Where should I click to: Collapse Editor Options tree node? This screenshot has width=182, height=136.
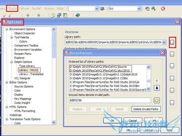(x=7, y=83)
